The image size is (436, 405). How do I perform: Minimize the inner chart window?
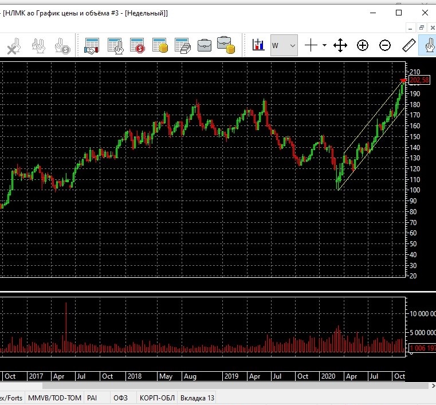point(410,28)
